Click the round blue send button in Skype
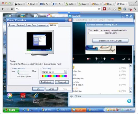This screenshot has width=138, height=114. point(129,101)
